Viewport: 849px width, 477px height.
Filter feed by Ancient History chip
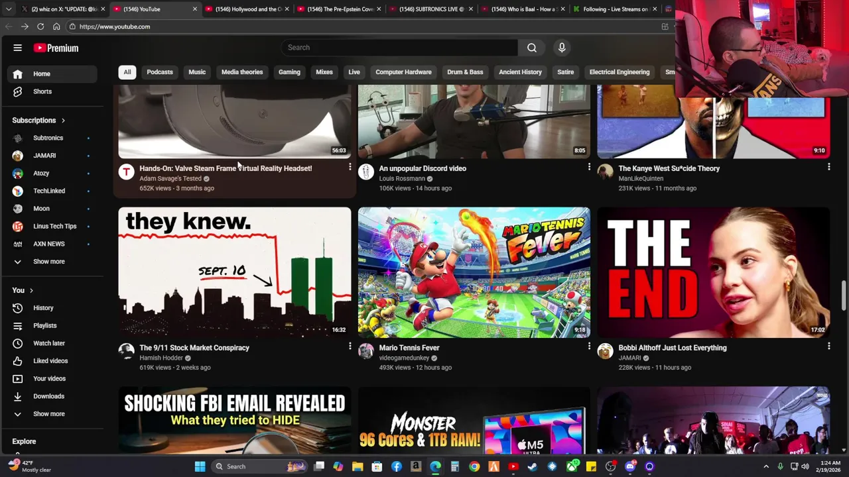520,72
